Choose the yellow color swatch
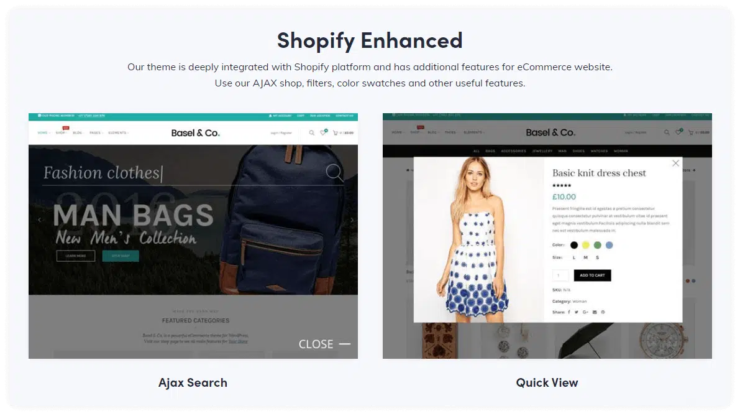Screen dimensions: 740x416 pos(585,245)
